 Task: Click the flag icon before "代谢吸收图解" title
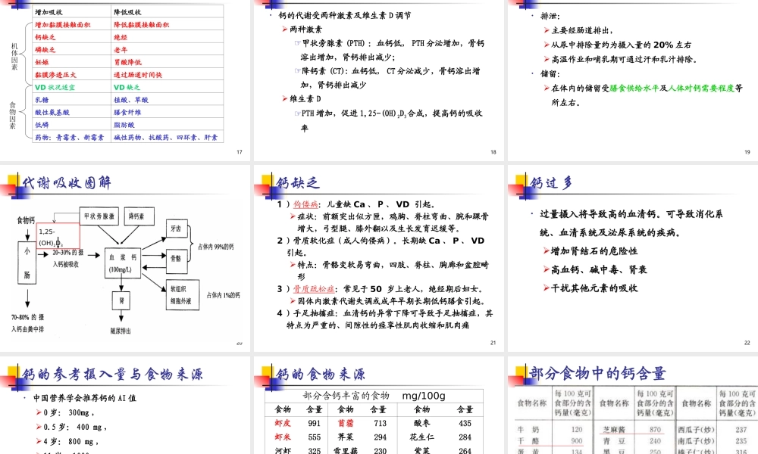pyautogui.click(x=12, y=182)
